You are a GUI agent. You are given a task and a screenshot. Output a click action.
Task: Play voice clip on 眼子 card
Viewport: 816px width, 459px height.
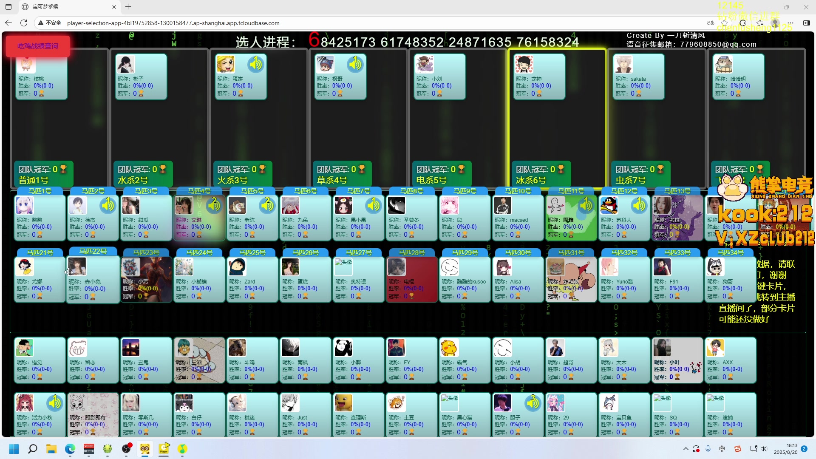(533, 403)
